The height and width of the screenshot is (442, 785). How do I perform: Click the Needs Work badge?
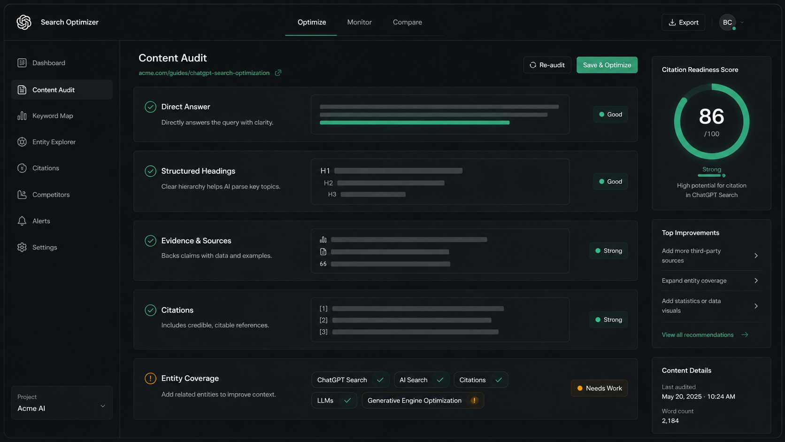599,388
